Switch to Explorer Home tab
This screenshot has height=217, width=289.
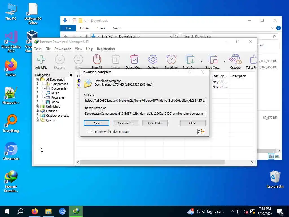pyautogui.click(x=84, y=28)
